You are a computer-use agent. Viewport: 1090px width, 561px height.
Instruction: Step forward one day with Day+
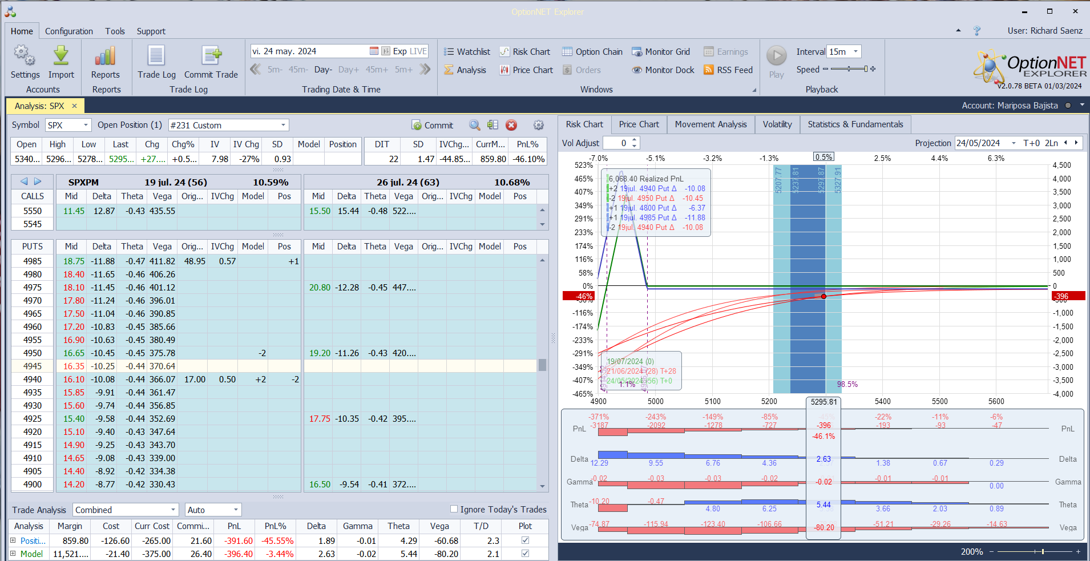(349, 70)
